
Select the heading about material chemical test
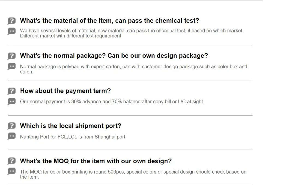point(109,21)
